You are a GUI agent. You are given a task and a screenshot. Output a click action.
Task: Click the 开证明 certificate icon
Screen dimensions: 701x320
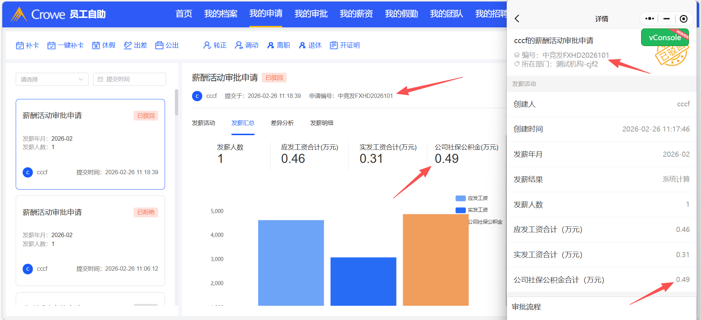tap(334, 45)
